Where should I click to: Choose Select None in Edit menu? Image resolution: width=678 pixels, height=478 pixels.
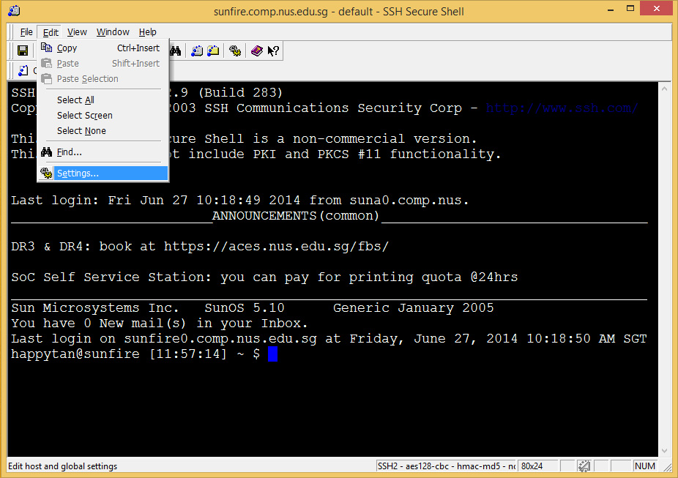[x=103, y=130]
